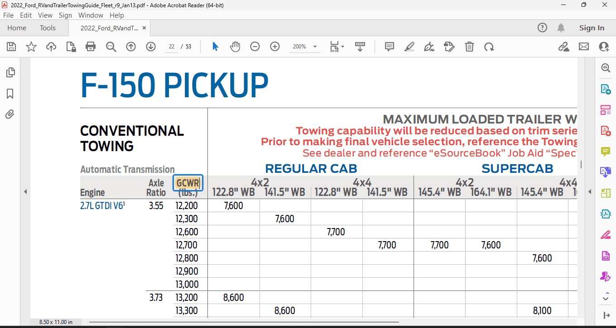Open the View menu
Viewport: 616px width, 328px height.
point(45,15)
